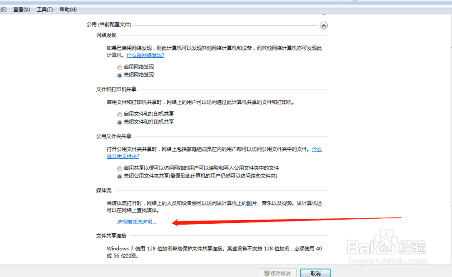Select the 启用网络发现 radio button
This screenshot has width=452, height=277.
[119, 67]
